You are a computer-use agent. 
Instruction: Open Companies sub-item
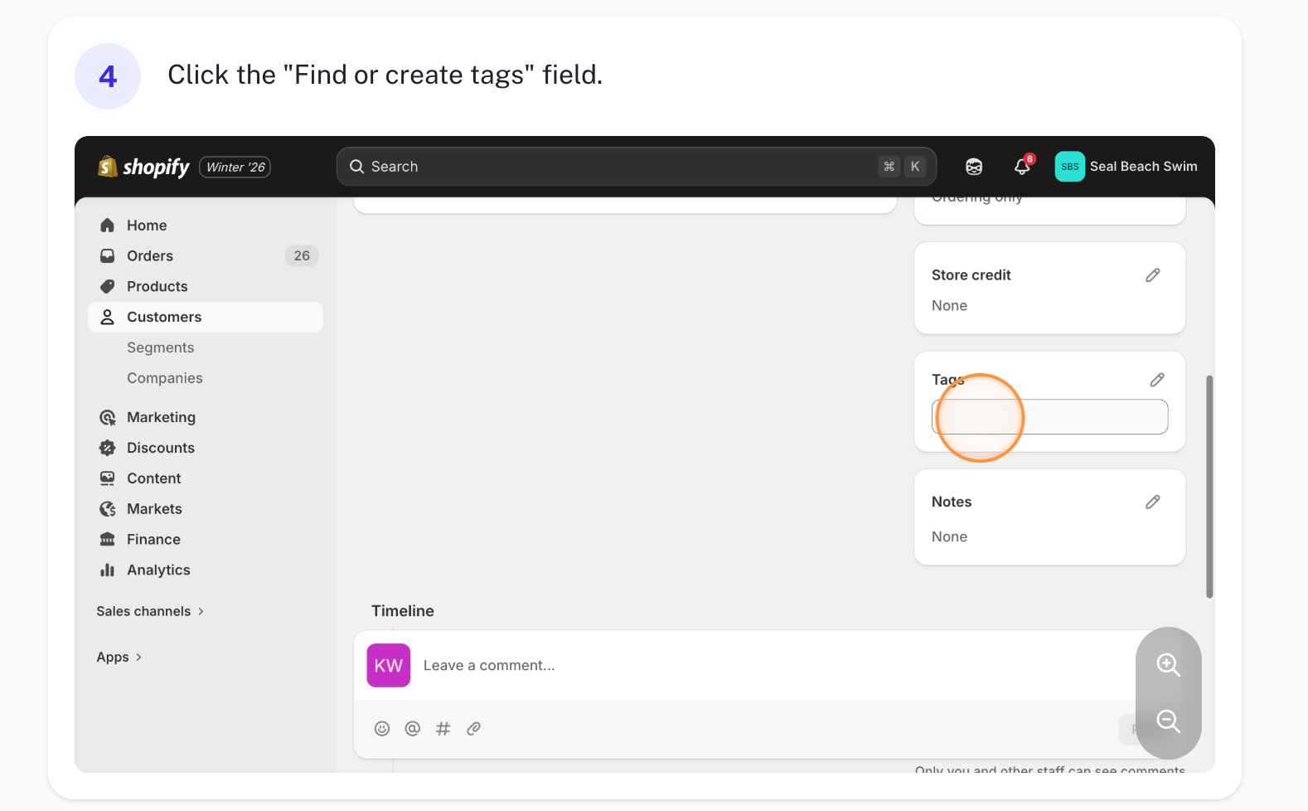click(164, 378)
